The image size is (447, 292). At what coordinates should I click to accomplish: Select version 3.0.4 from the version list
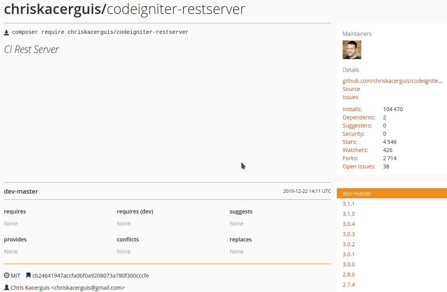(x=348, y=224)
